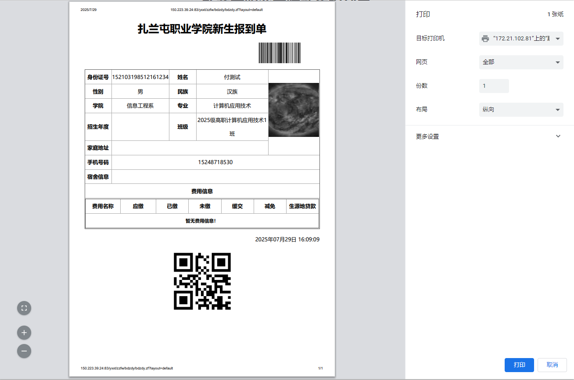574x380 pixels.
Task: Zoom in the print preview
Action: (24, 333)
